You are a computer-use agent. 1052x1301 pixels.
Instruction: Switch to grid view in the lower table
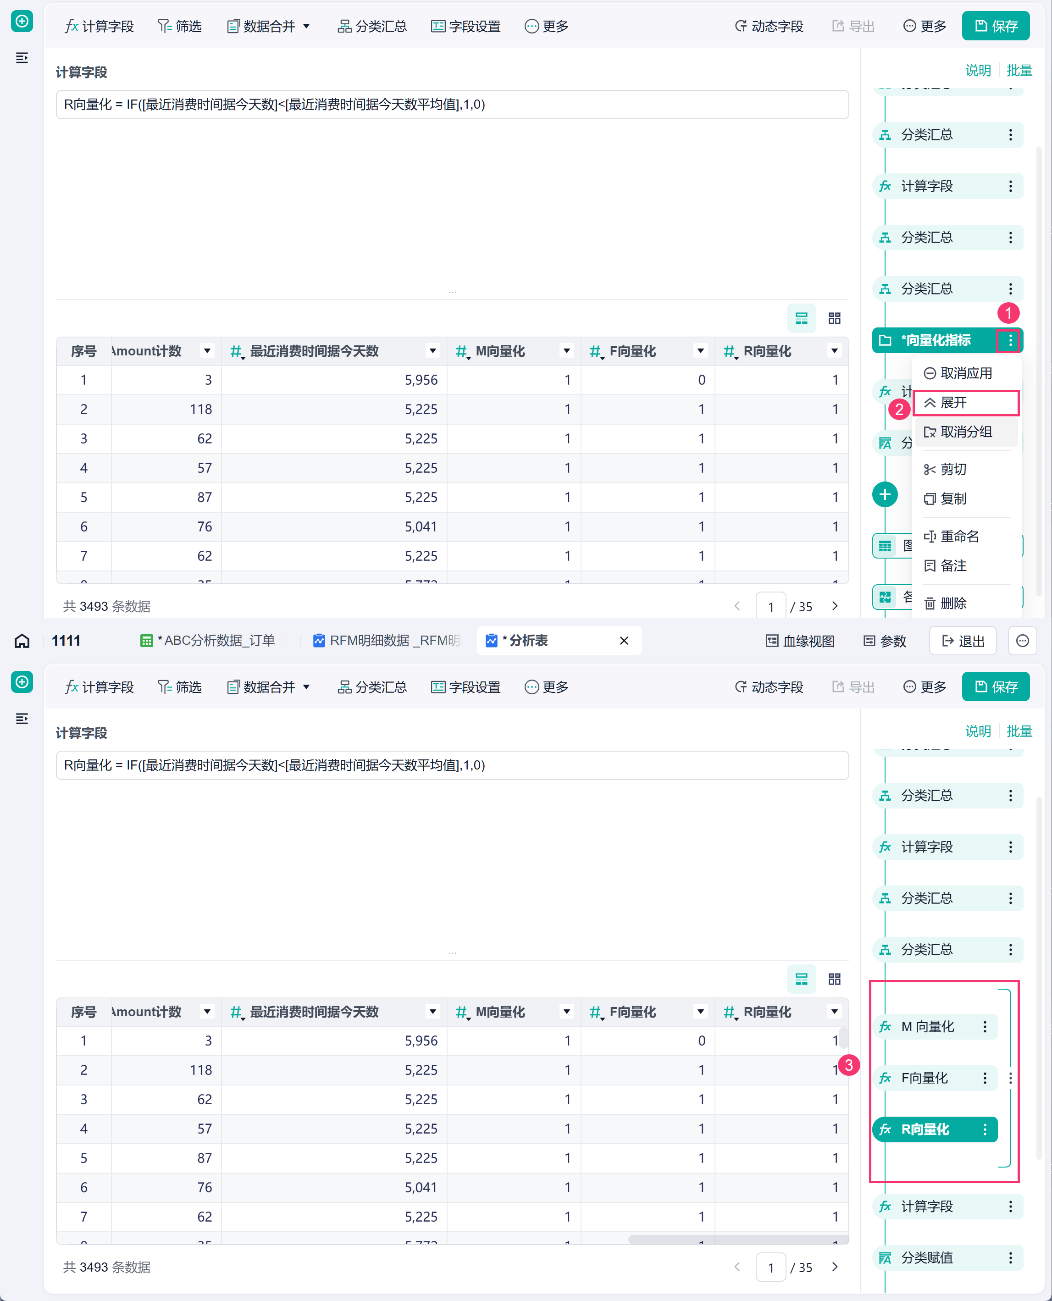[835, 979]
